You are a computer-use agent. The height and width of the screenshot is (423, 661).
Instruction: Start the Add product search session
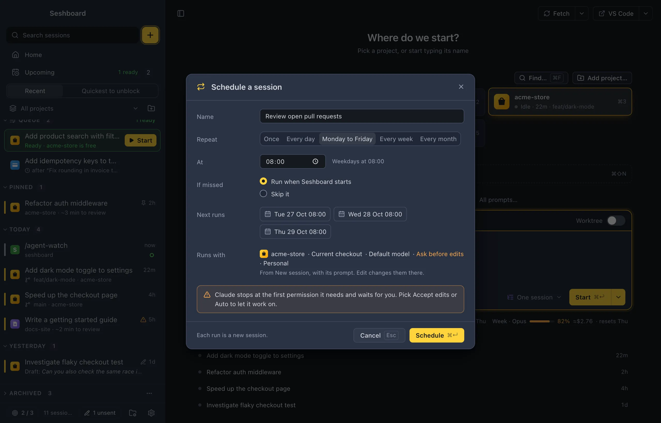pyautogui.click(x=140, y=140)
